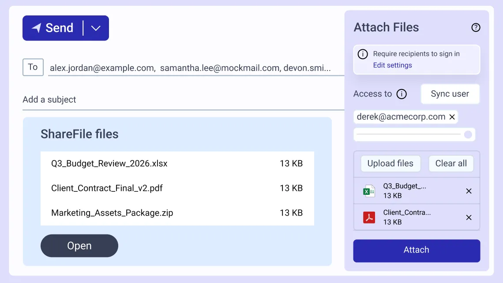
Task: Click the PDF icon for Client_Contra attachment
Action: click(x=369, y=218)
